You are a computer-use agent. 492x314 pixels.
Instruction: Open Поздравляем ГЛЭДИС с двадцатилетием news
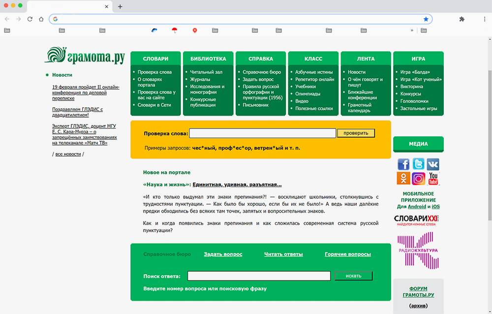(78, 112)
